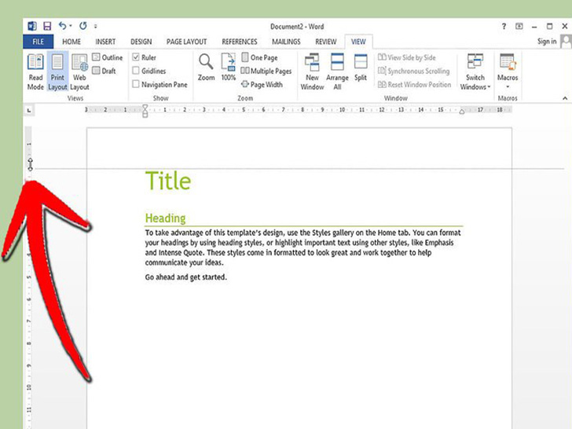Turn on the Navigation Pane checkbox
572x429 pixels.
tap(137, 84)
